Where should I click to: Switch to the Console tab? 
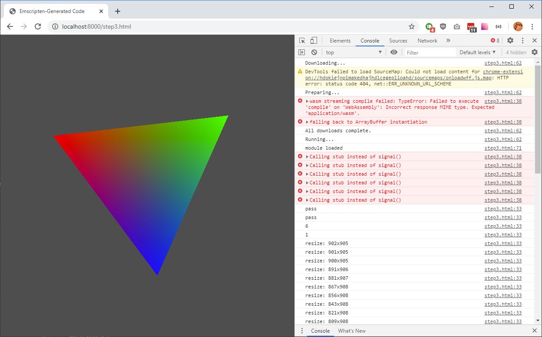[x=370, y=40]
